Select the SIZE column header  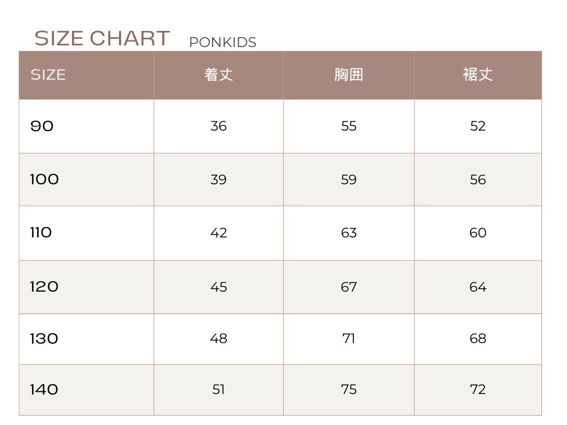(x=48, y=75)
